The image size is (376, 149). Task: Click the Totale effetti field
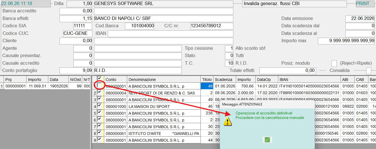click(x=288, y=71)
